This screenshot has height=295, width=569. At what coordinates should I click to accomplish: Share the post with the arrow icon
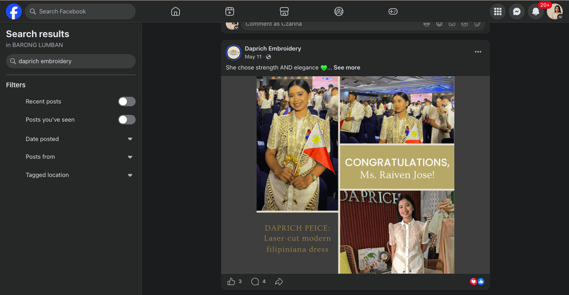[279, 282]
